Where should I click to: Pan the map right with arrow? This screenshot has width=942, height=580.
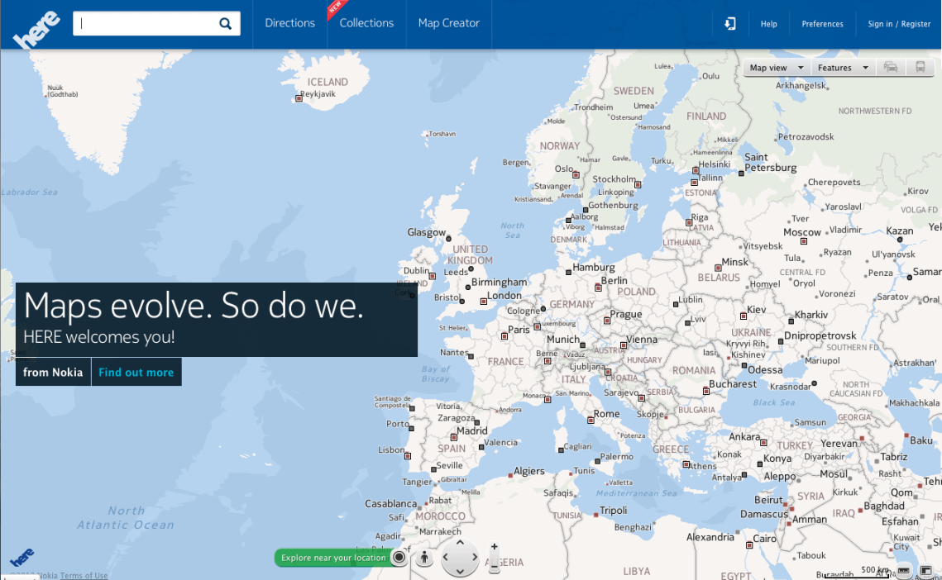474,559
